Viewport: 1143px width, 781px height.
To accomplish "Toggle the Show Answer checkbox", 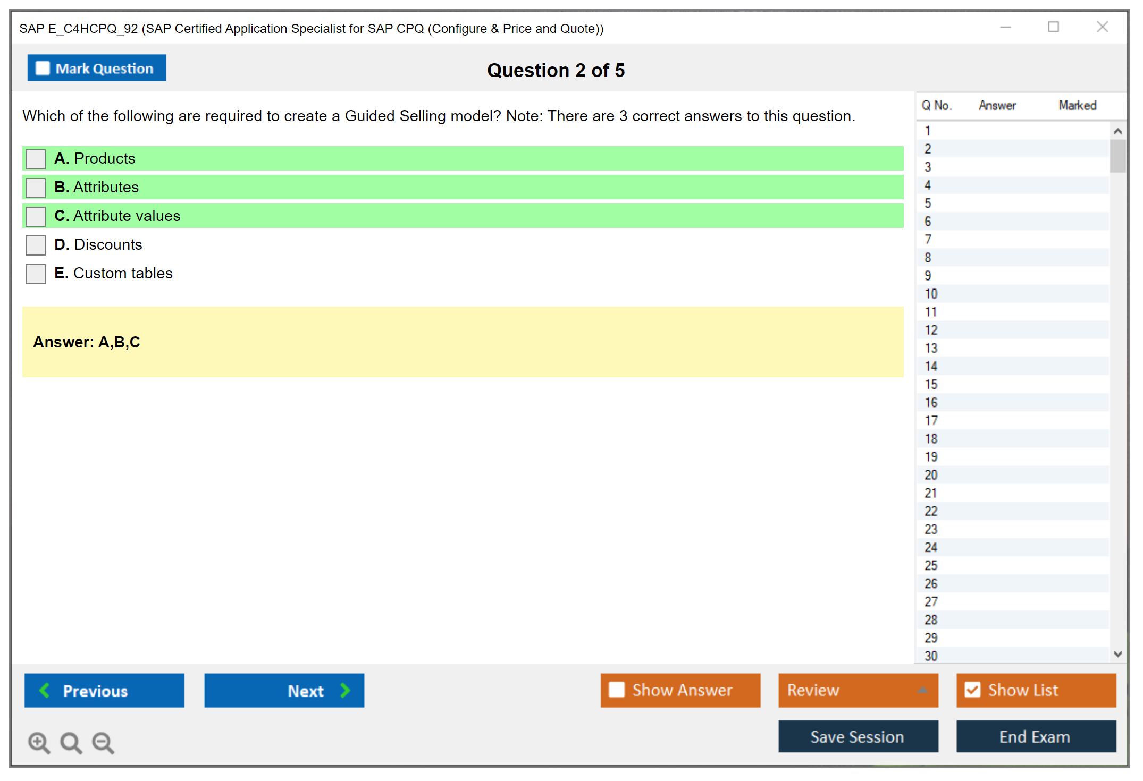I will tap(617, 690).
